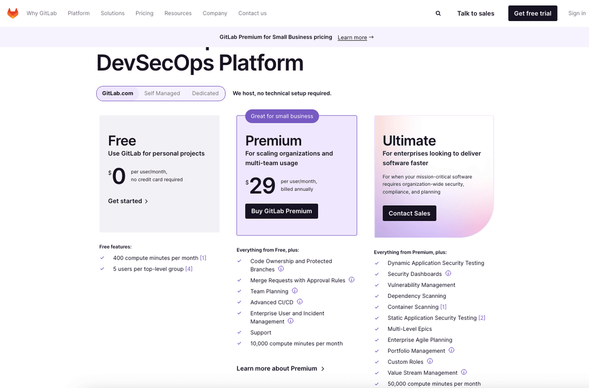The width and height of the screenshot is (589, 388).
Task: Click 'Support' feature in Premium list
Action: click(261, 332)
